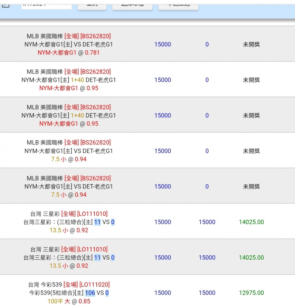Click the 0 payout value in the 0.781 odds row
This screenshot has height=308, width=295.
[207, 44]
